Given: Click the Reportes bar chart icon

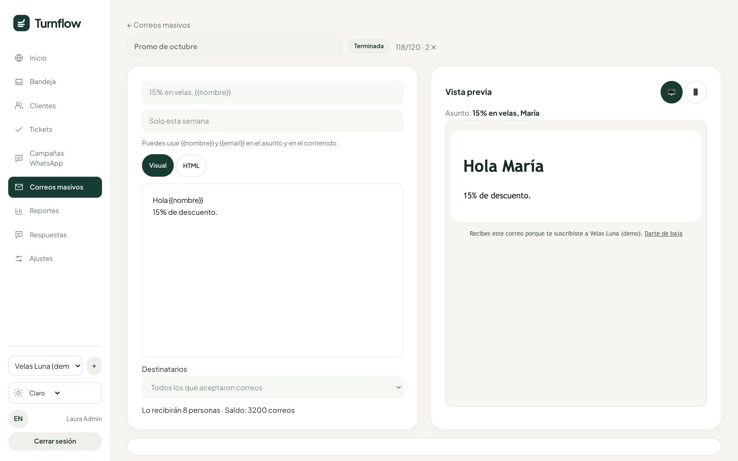Looking at the screenshot, I should tap(19, 211).
